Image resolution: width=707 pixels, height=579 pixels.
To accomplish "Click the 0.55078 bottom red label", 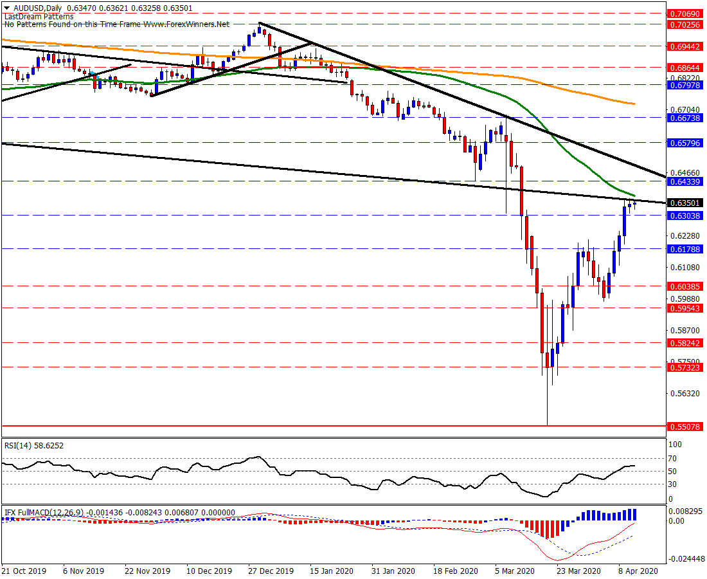I will click(685, 427).
